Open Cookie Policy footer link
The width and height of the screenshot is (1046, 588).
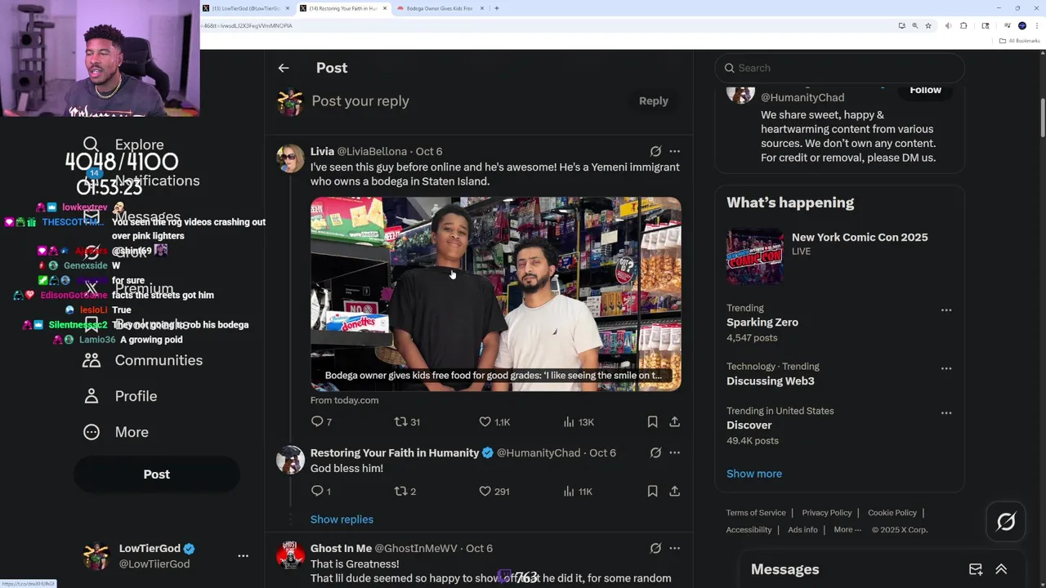[x=892, y=513]
